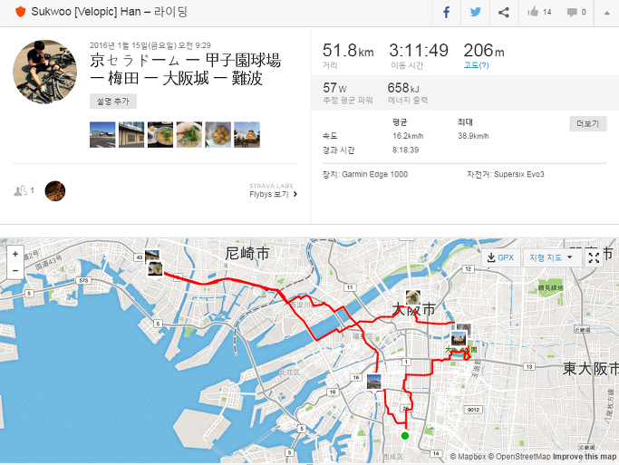Toggle fullscreen map view
The width and height of the screenshot is (619, 465).
(594, 257)
